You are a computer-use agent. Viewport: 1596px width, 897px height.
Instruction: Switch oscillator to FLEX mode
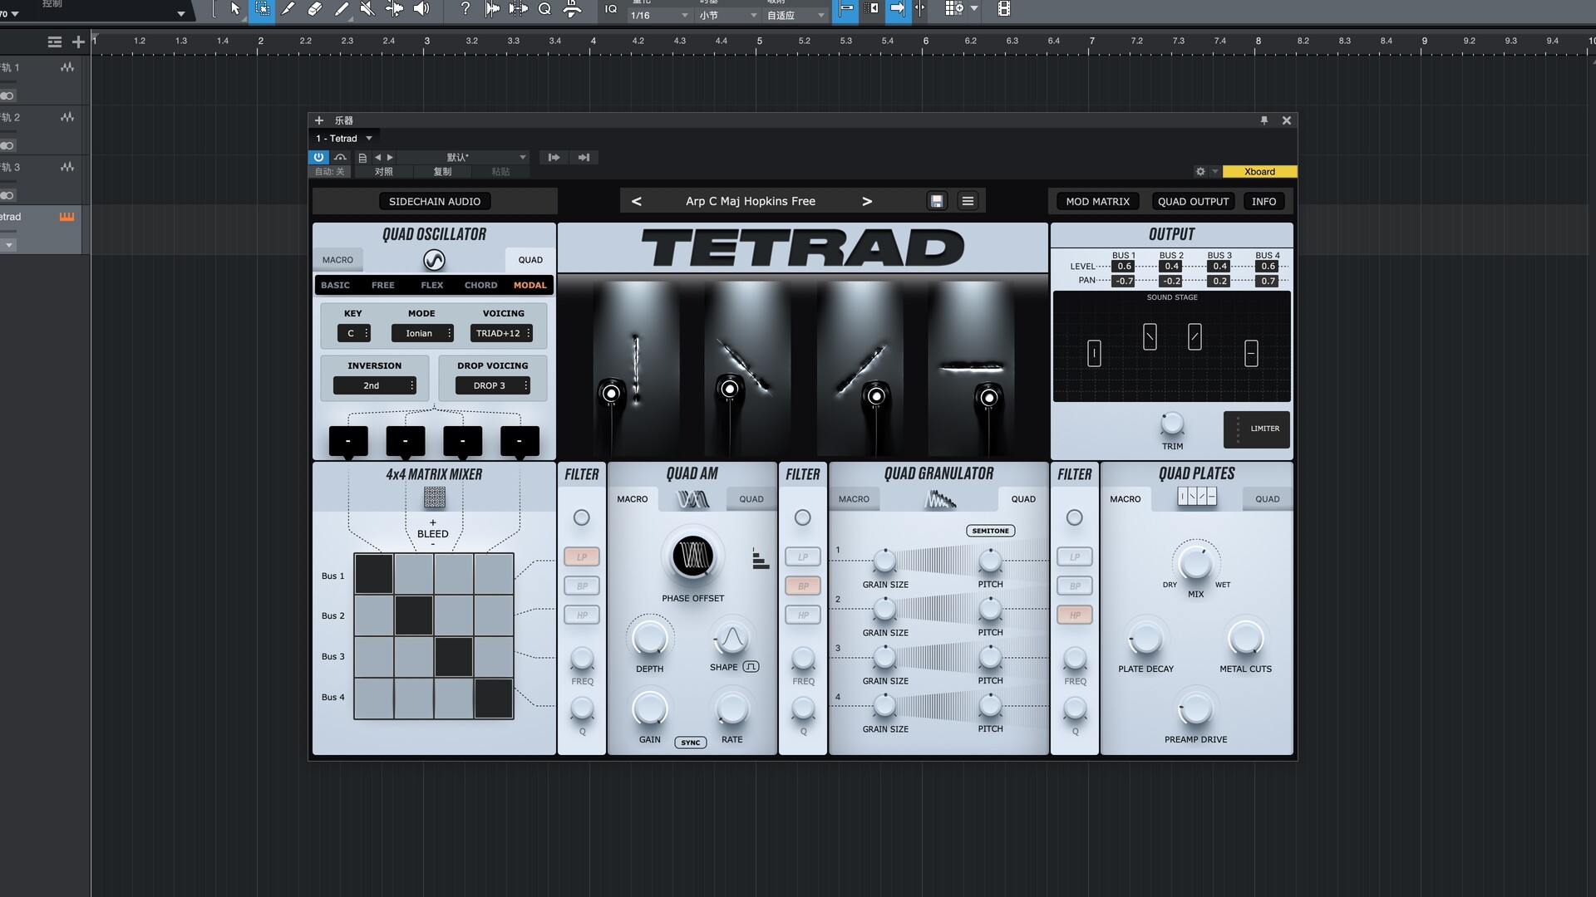click(432, 285)
